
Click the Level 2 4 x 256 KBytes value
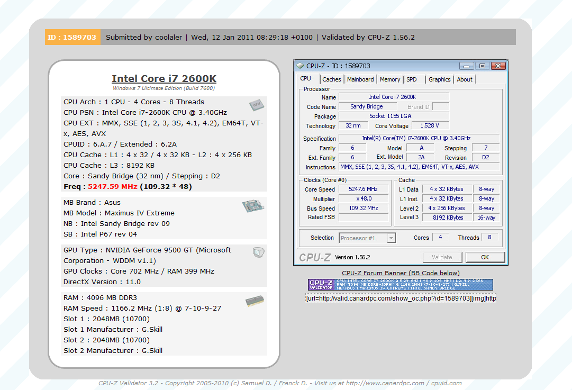[x=447, y=208]
